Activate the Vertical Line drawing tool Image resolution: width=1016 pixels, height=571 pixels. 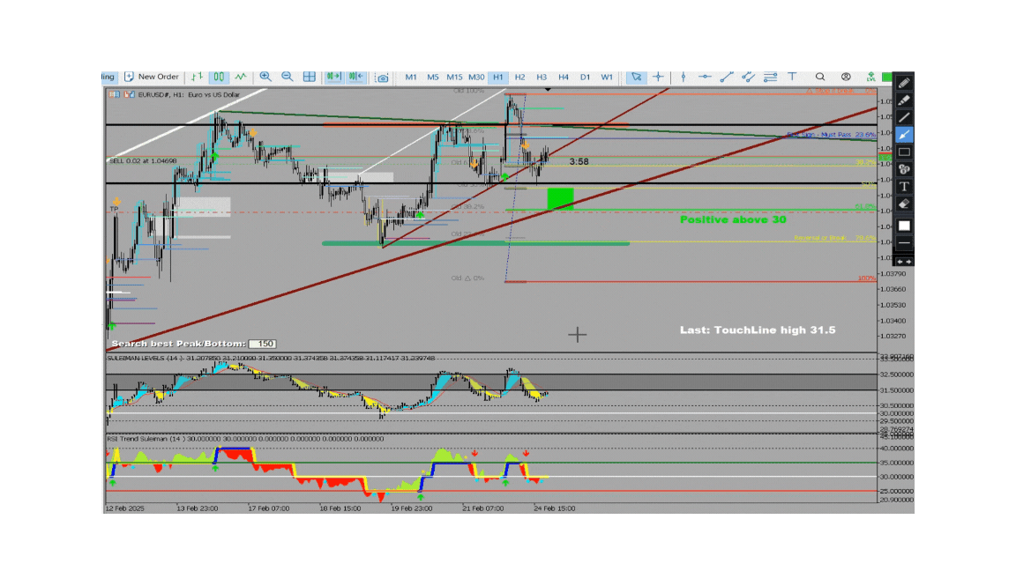point(684,78)
